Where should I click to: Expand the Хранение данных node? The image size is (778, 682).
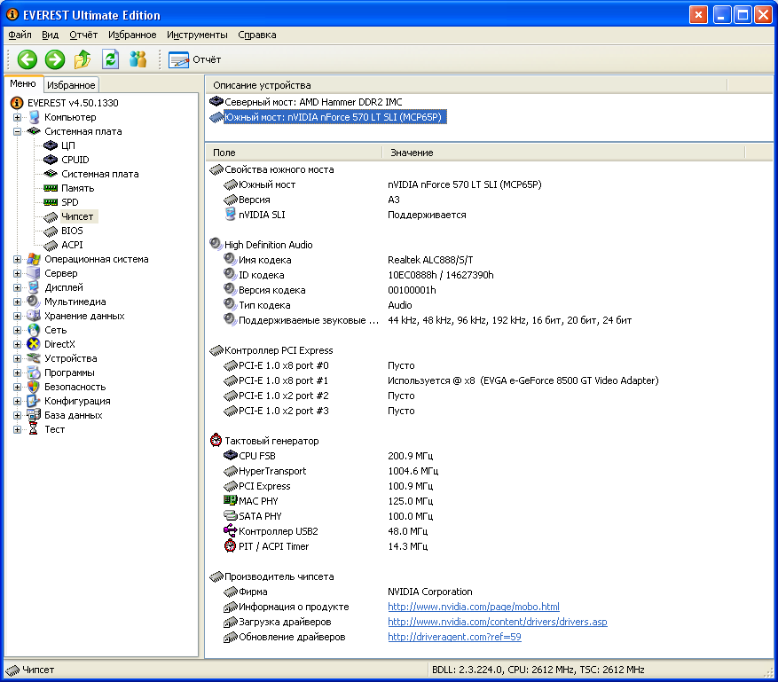point(17,316)
